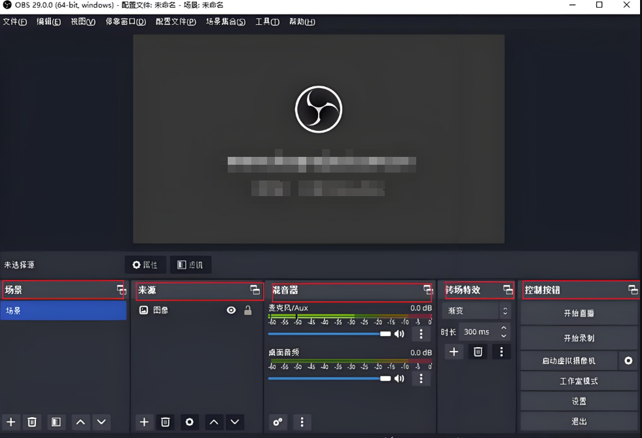Move scene down with arrow

101,422
